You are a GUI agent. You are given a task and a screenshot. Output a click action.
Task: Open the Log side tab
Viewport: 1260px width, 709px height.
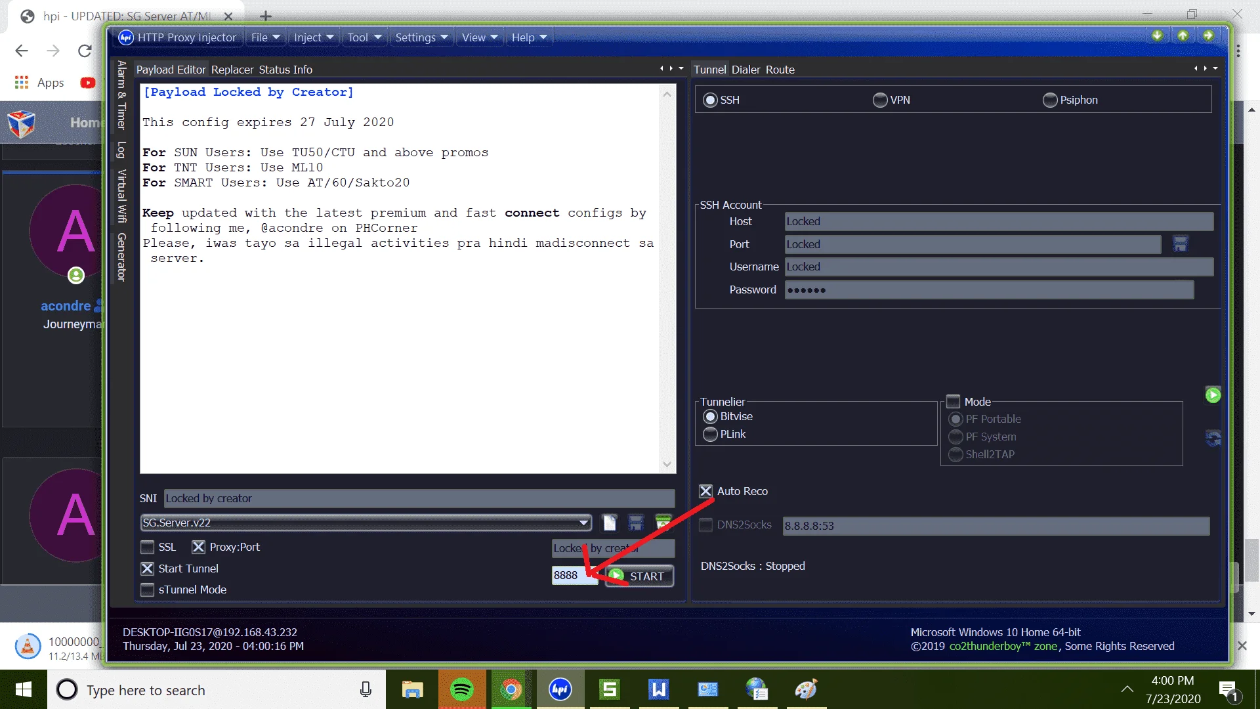[x=121, y=150]
